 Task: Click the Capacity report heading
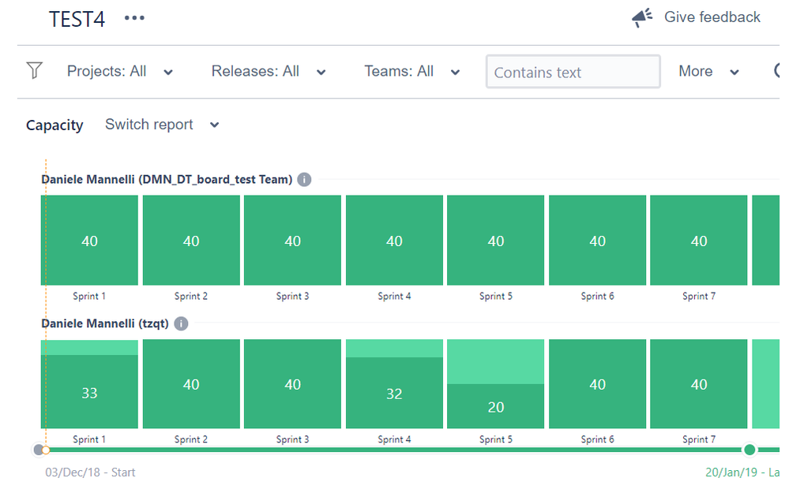54,125
